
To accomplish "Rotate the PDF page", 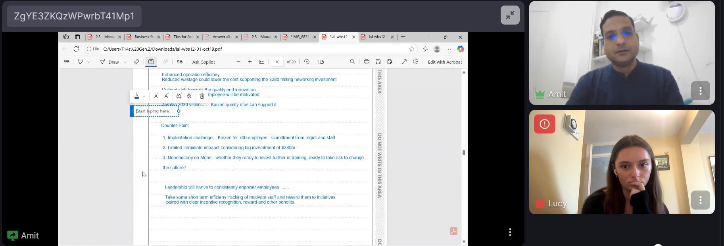I will 307,62.
